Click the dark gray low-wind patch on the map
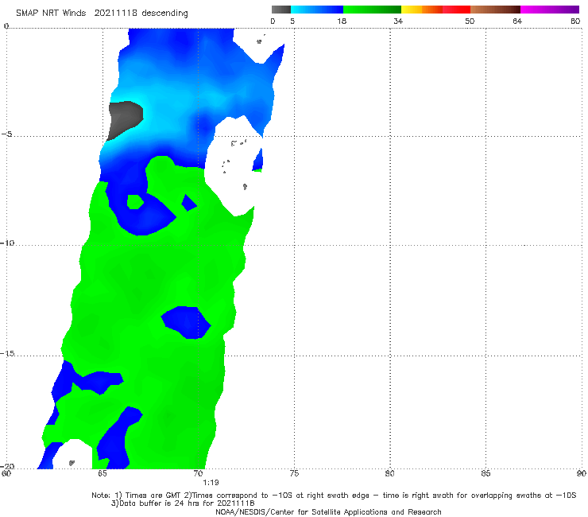The width and height of the screenshot is (588, 517). pos(126,119)
